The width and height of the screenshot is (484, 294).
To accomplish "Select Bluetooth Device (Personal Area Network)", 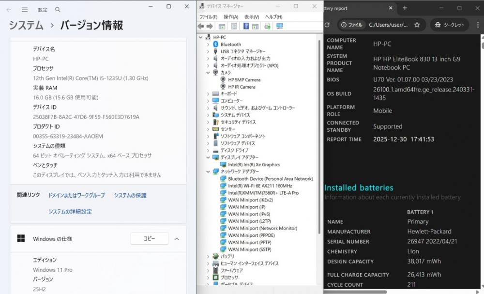I will 271,179.
